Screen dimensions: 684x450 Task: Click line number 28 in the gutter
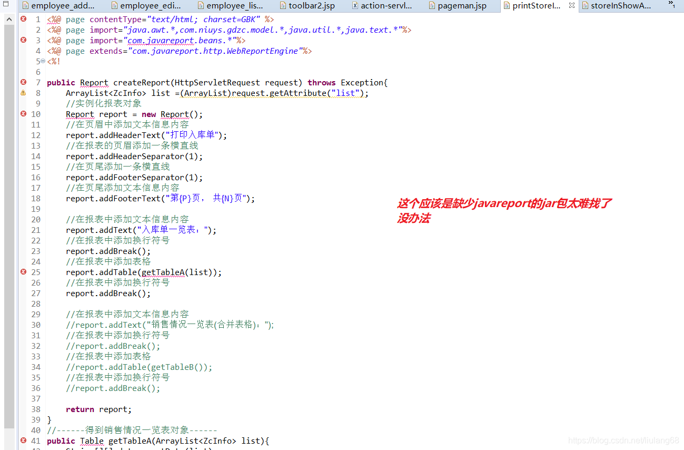tap(35, 304)
